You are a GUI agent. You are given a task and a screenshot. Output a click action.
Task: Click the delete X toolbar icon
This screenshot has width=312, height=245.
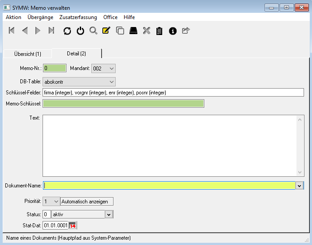click(x=147, y=31)
